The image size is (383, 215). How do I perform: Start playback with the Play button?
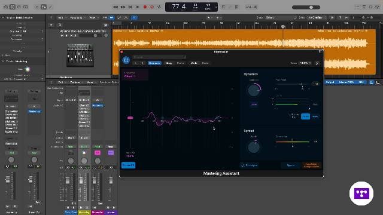138,7
